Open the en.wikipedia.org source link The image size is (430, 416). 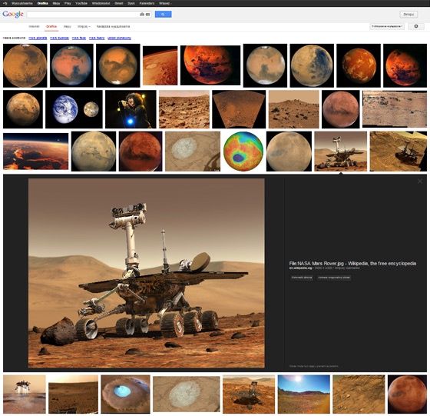[x=300, y=268]
